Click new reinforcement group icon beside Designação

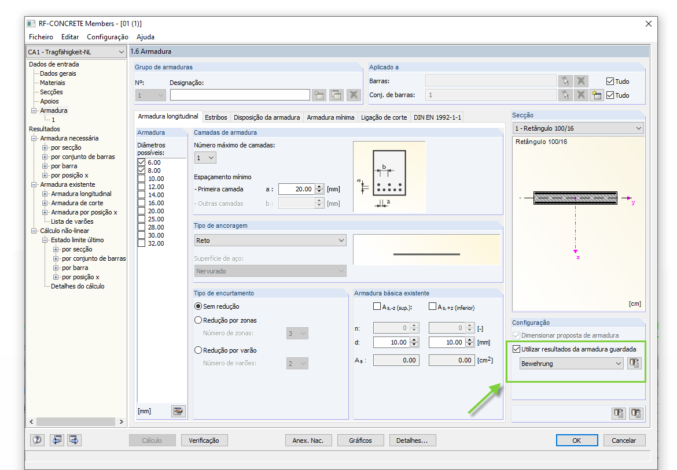point(319,95)
